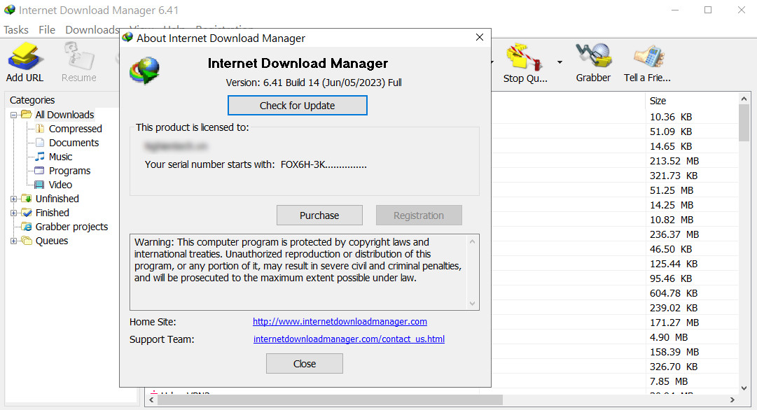Screen dimensions: 757x410
Task: Click the downloads list vertical scrollbar thumb
Action: (744, 122)
